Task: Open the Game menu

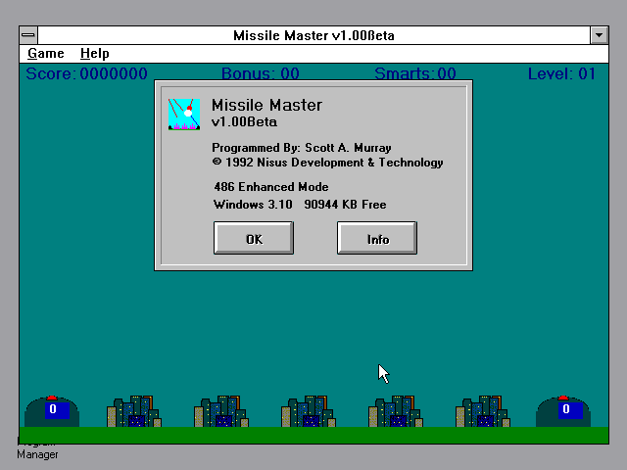Action: point(45,54)
